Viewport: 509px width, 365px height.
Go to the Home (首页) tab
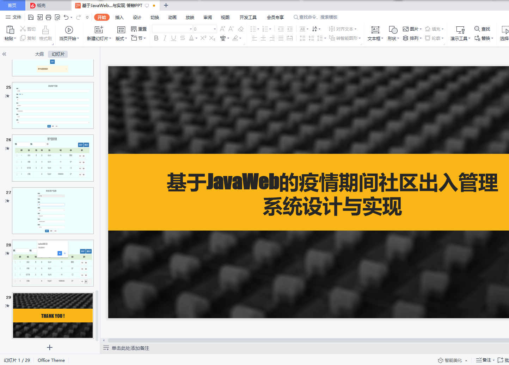point(12,5)
